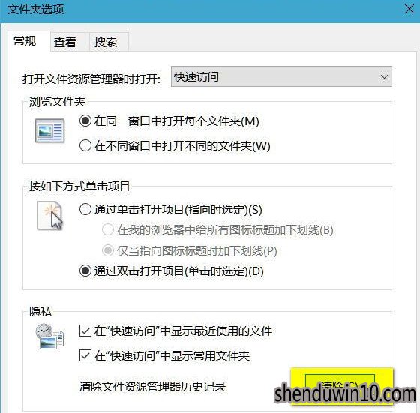The width and height of the screenshot is (420, 413).
Task: Switch to the 查看 tab
Action: [64, 42]
